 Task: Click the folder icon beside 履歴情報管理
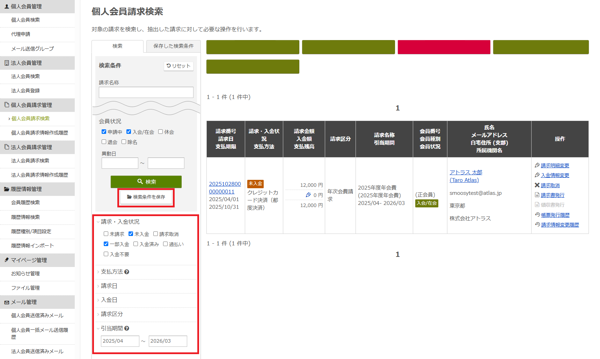[x=6, y=189]
